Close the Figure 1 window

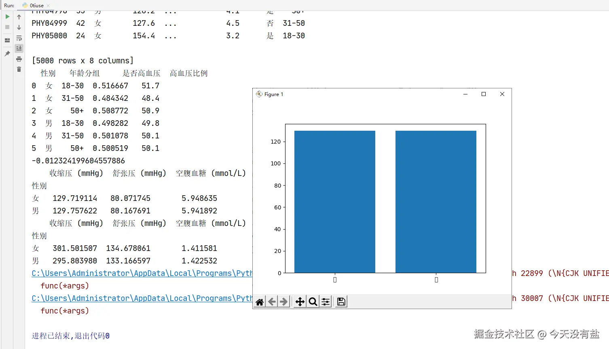502,94
